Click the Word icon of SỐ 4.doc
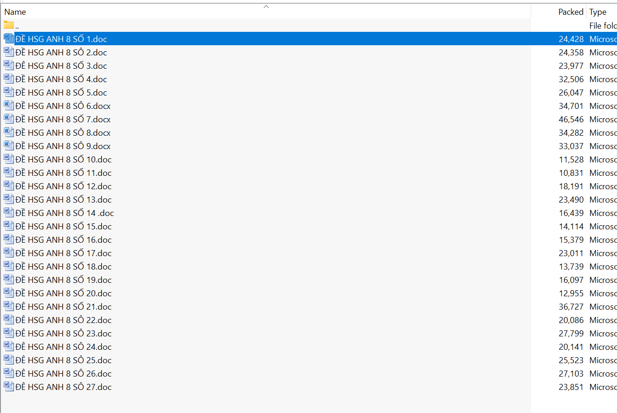617x413 pixels. (9, 79)
